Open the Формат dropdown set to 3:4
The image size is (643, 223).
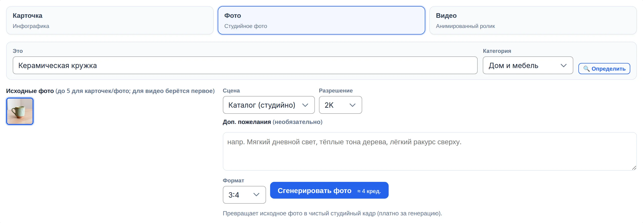pos(244,195)
